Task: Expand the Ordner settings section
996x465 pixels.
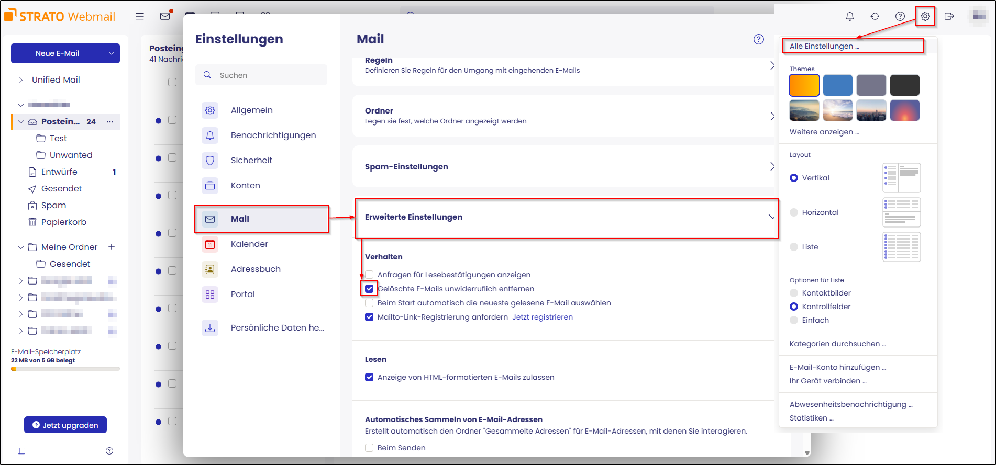Action: pyautogui.click(x=563, y=116)
